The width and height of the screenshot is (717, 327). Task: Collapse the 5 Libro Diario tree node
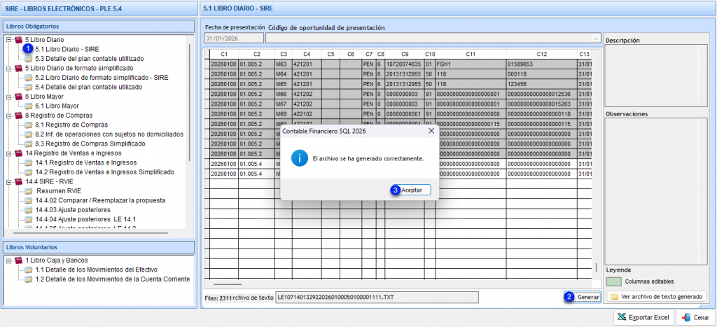tap(8, 40)
